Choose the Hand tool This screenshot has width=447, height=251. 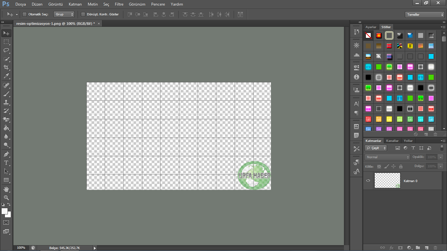click(6, 189)
